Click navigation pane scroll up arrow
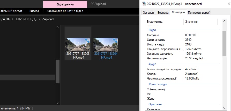The height and width of the screenshot is (111, 231). tap(57, 27)
